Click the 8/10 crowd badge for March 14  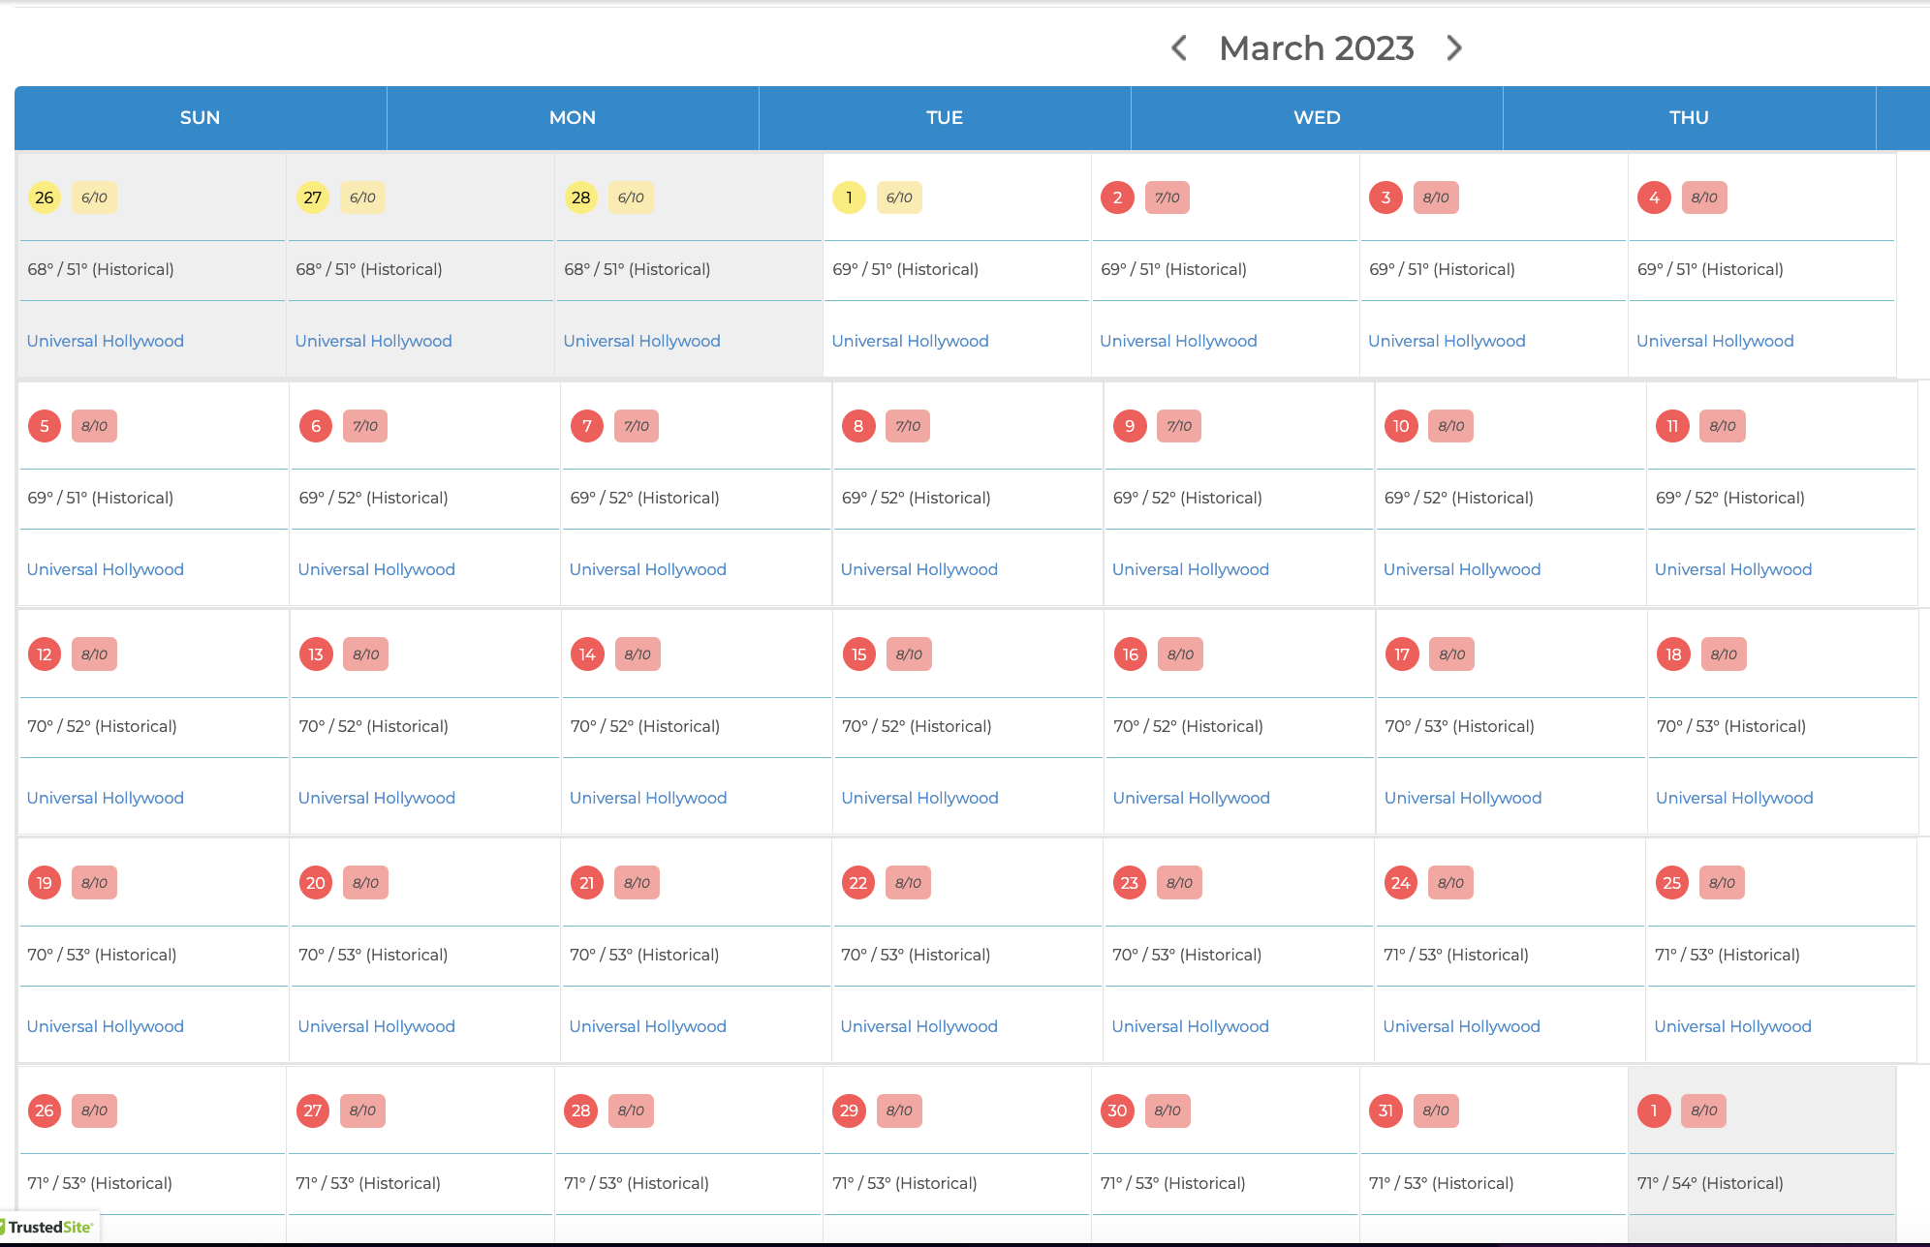[638, 654]
